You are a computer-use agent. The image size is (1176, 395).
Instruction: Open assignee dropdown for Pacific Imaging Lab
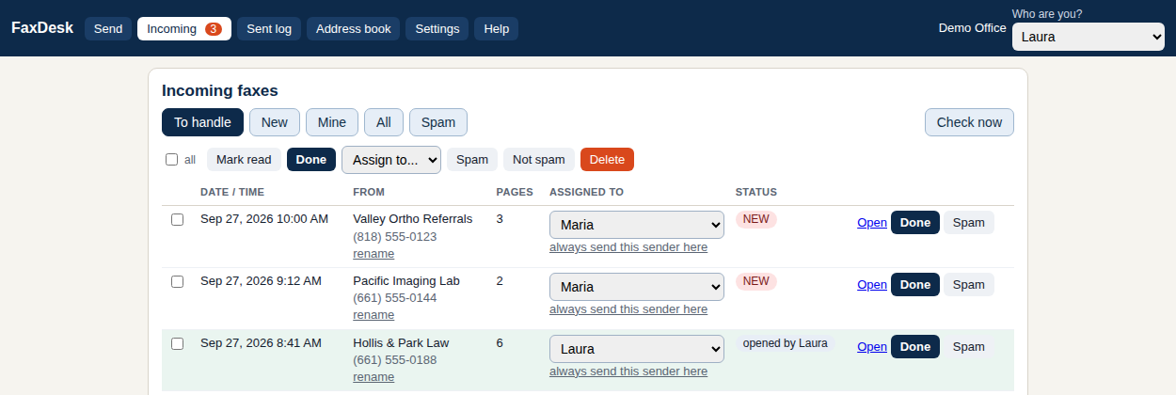tap(637, 287)
